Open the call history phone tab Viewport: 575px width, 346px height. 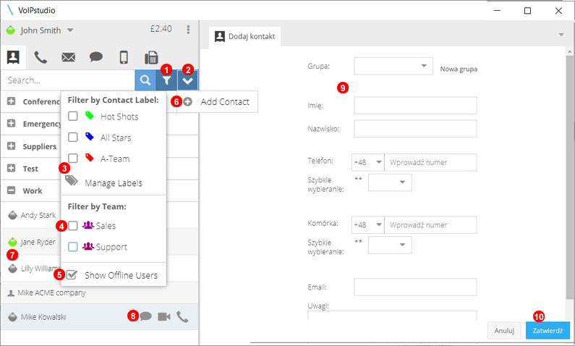tap(41, 57)
